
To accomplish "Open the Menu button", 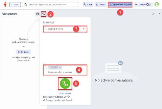I will click(x=15, y=5).
